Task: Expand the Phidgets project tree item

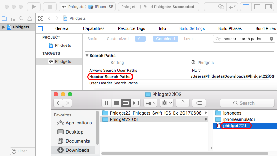Action: pos(4,27)
